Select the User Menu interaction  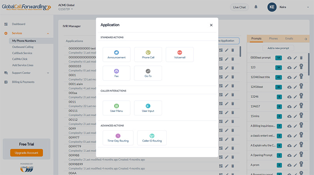click(x=116, y=108)
